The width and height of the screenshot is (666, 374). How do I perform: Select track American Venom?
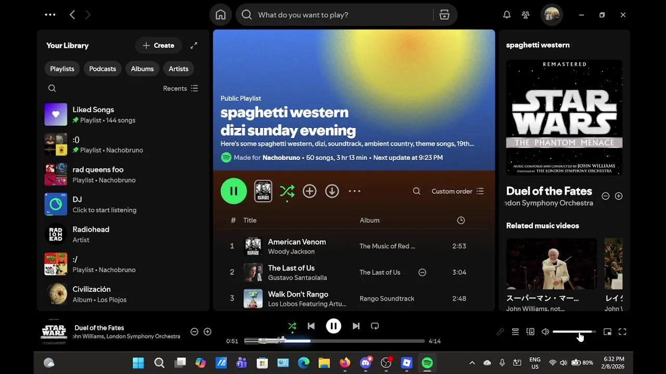(x=297, y=242)
